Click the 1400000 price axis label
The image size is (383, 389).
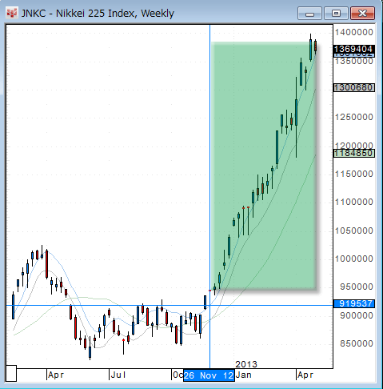click(x=354, y=32)
